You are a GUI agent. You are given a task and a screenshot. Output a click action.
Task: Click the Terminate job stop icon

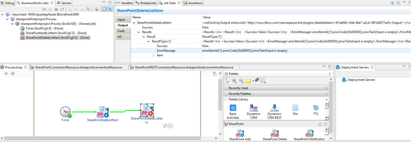click(56, 9)
